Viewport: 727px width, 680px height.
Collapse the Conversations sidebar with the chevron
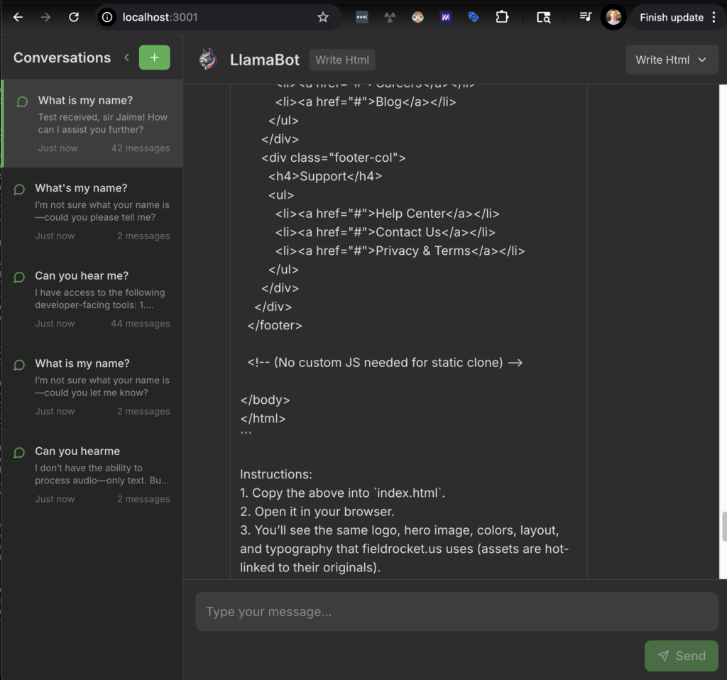click(x=126, y=57)
